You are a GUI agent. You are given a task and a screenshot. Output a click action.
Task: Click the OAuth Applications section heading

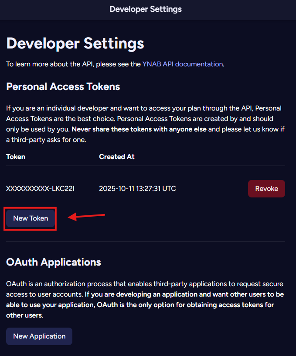(x=54, y=262)
